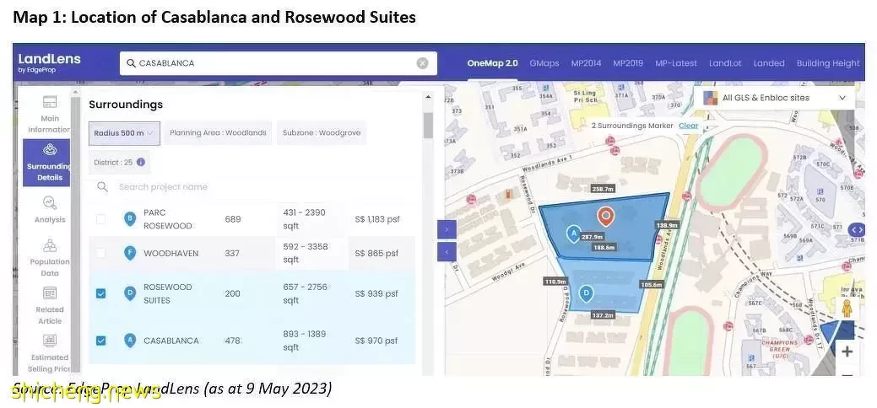Viewport: 877px width, 408px height.
Task: Click the sidebar scroll-up arrow
Action: pos(75,92)
